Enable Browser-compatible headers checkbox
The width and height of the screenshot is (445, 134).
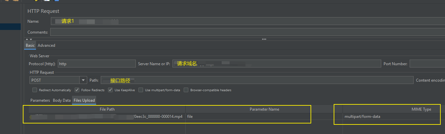click(x=186, y=90)
